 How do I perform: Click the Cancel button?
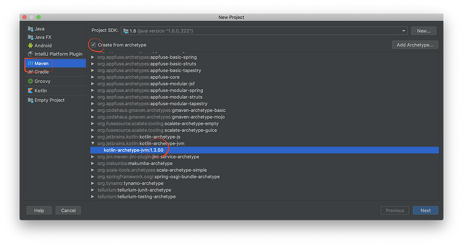[68, 211]
